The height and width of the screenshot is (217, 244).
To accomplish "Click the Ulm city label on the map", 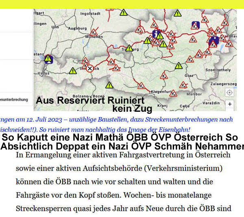I will [55, 27].
